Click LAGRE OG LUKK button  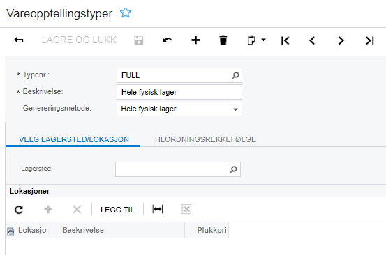point(79,40)
